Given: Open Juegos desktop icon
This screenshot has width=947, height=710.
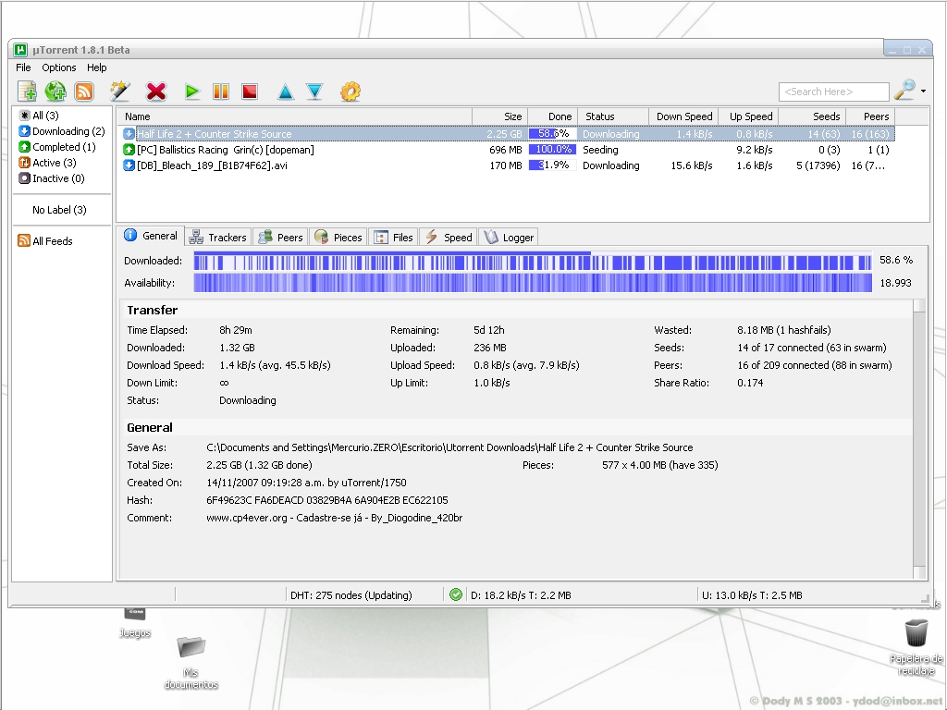Looking at the screenshot, I should [135, 623].
